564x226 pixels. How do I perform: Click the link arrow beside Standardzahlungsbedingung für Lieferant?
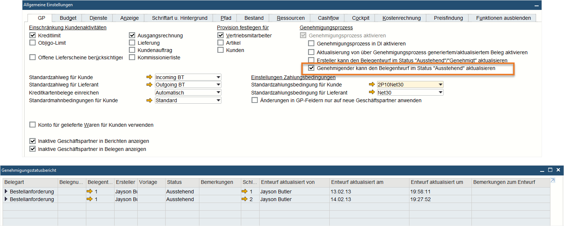tap(372, 92)
